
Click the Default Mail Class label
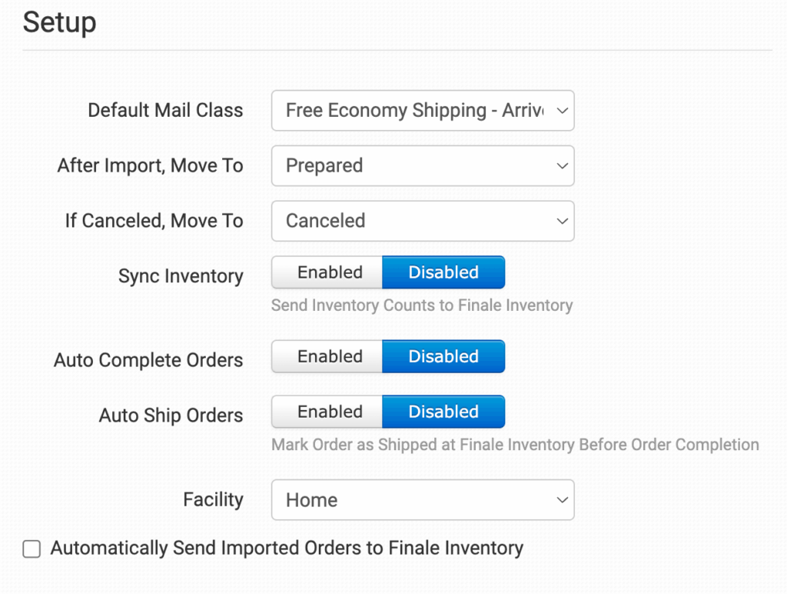(165, 110)
